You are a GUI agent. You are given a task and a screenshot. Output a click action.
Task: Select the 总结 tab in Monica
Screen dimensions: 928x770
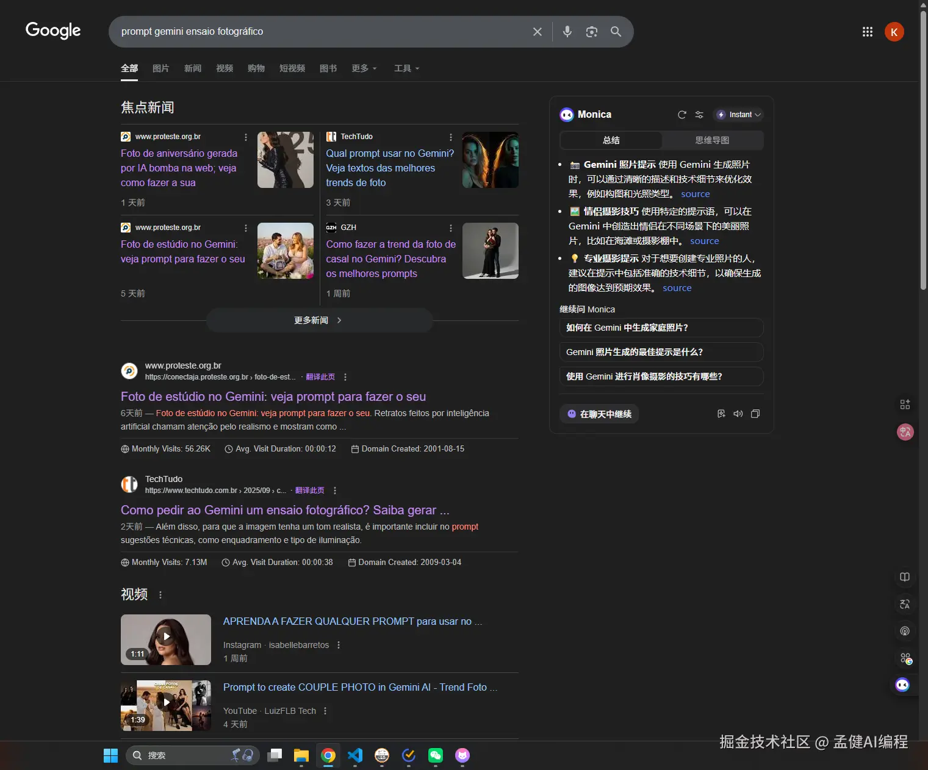click(611, 140)
